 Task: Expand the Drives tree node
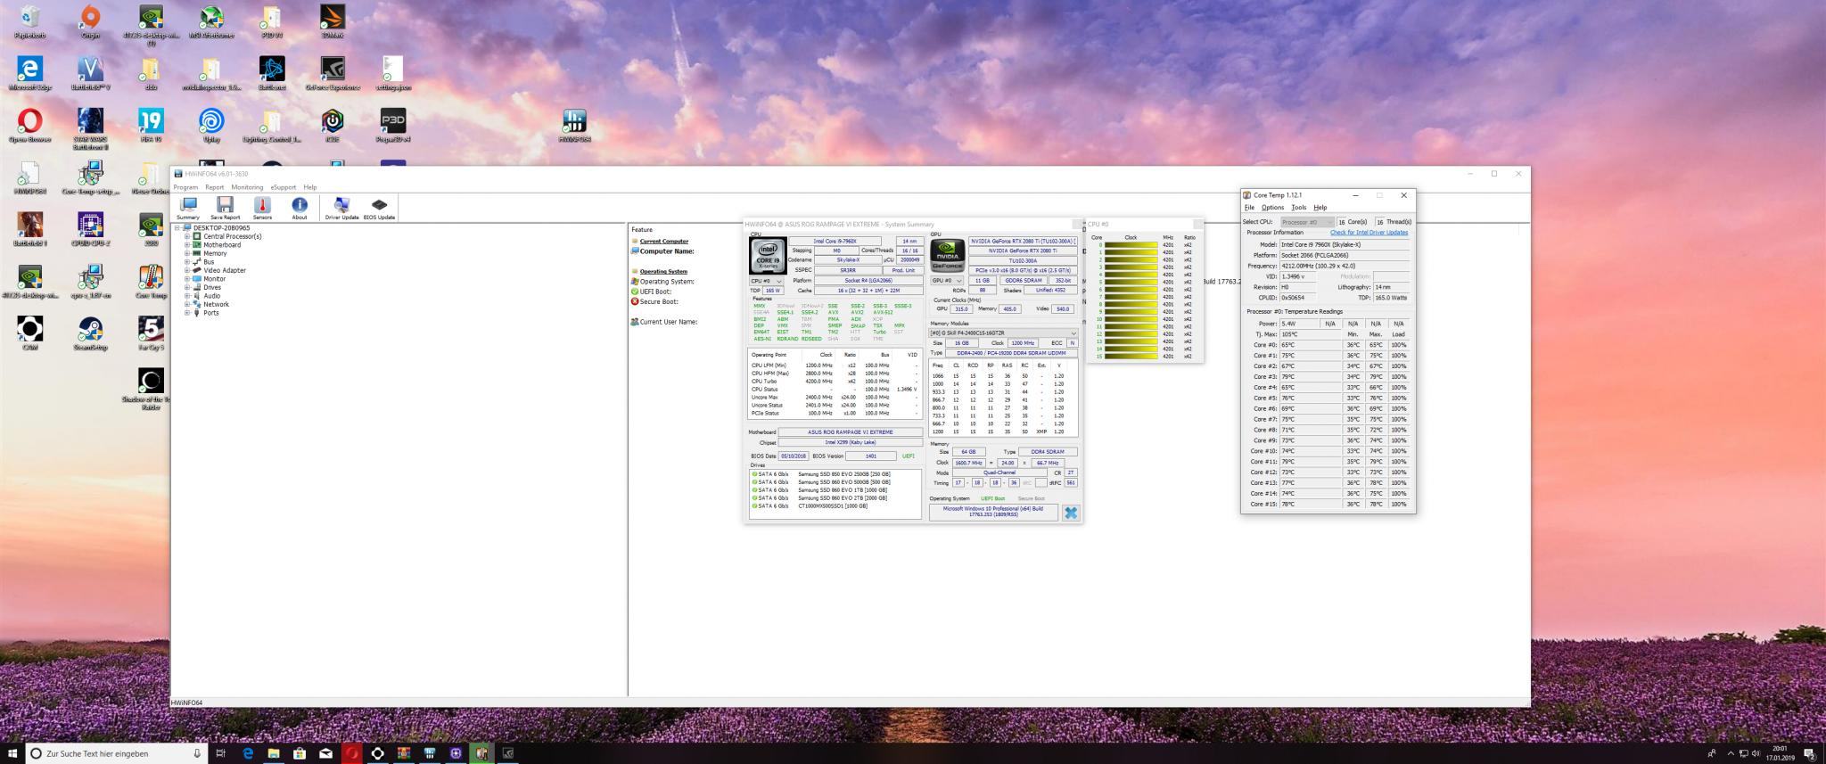pos(187,287)
